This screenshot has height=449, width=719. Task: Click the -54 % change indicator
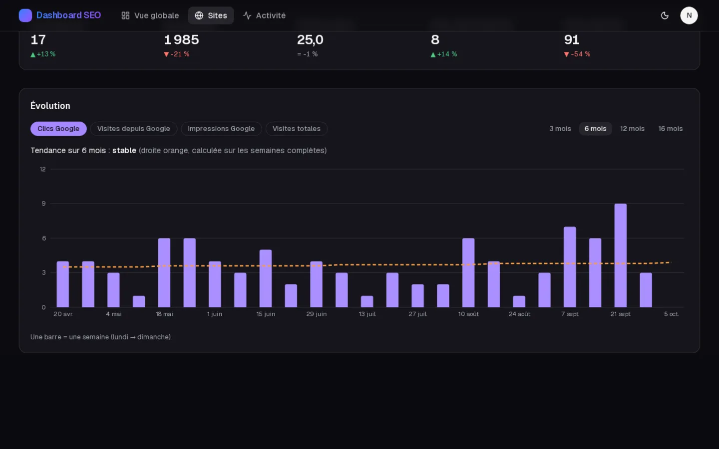click(x=577, y=54)
